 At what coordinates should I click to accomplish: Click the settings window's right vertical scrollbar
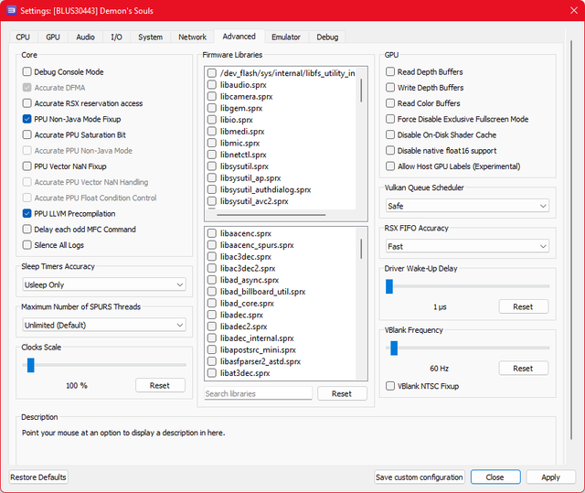pos(571,240)
